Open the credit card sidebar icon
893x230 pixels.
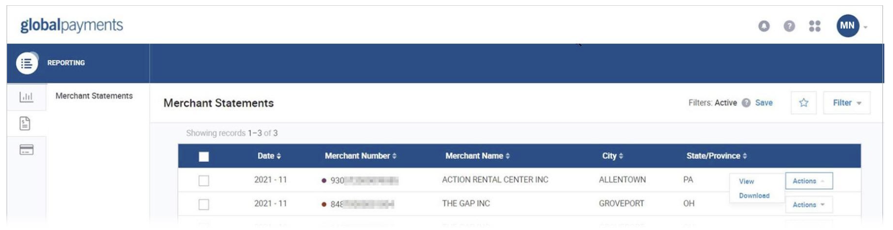pos(26,150)
